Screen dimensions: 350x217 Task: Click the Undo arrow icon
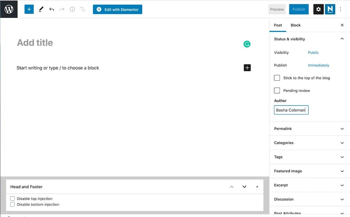point(52,9)
